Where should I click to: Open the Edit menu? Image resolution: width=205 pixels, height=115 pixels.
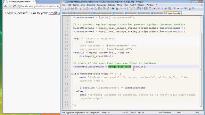[69, 5]
